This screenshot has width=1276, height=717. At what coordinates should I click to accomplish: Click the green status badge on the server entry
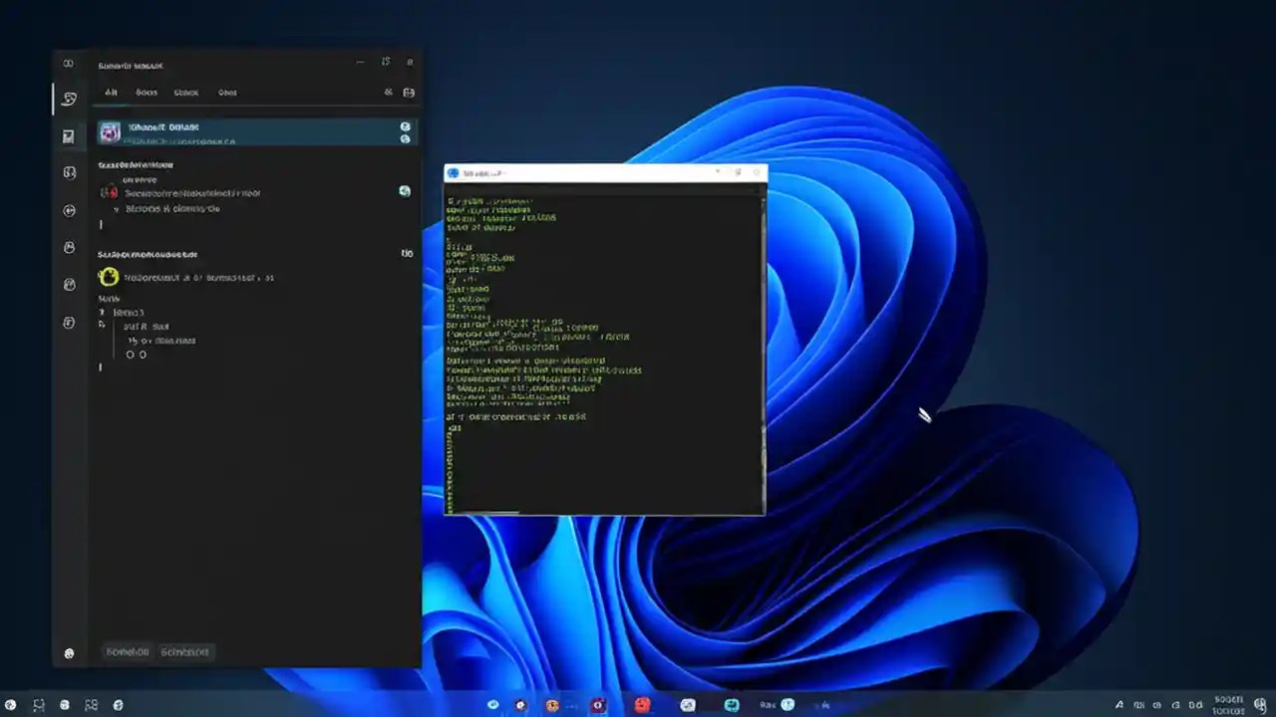405,190
